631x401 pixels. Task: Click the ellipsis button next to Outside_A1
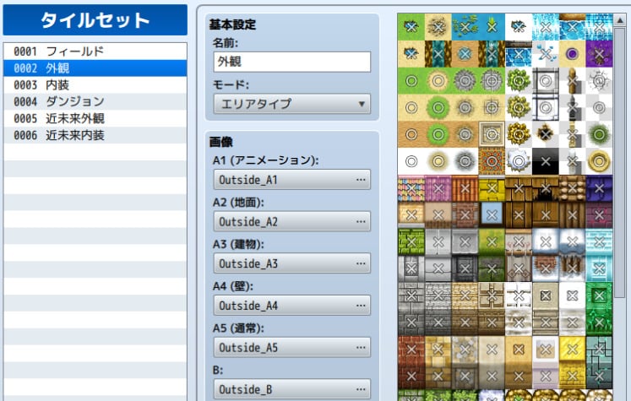[x=361, y=181]
